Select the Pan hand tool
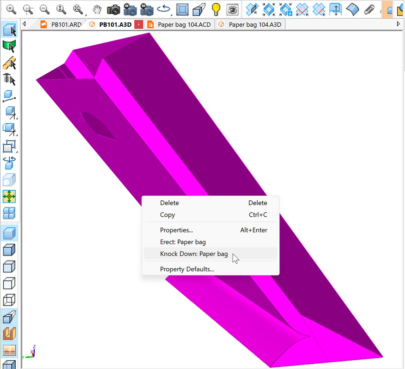 (x=97, y=9)
